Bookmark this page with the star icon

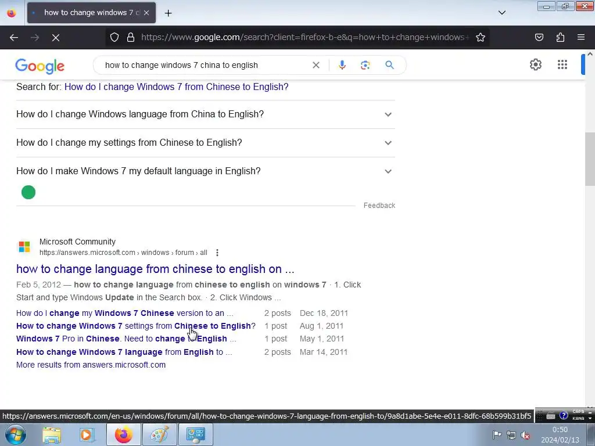coord(481,37)
